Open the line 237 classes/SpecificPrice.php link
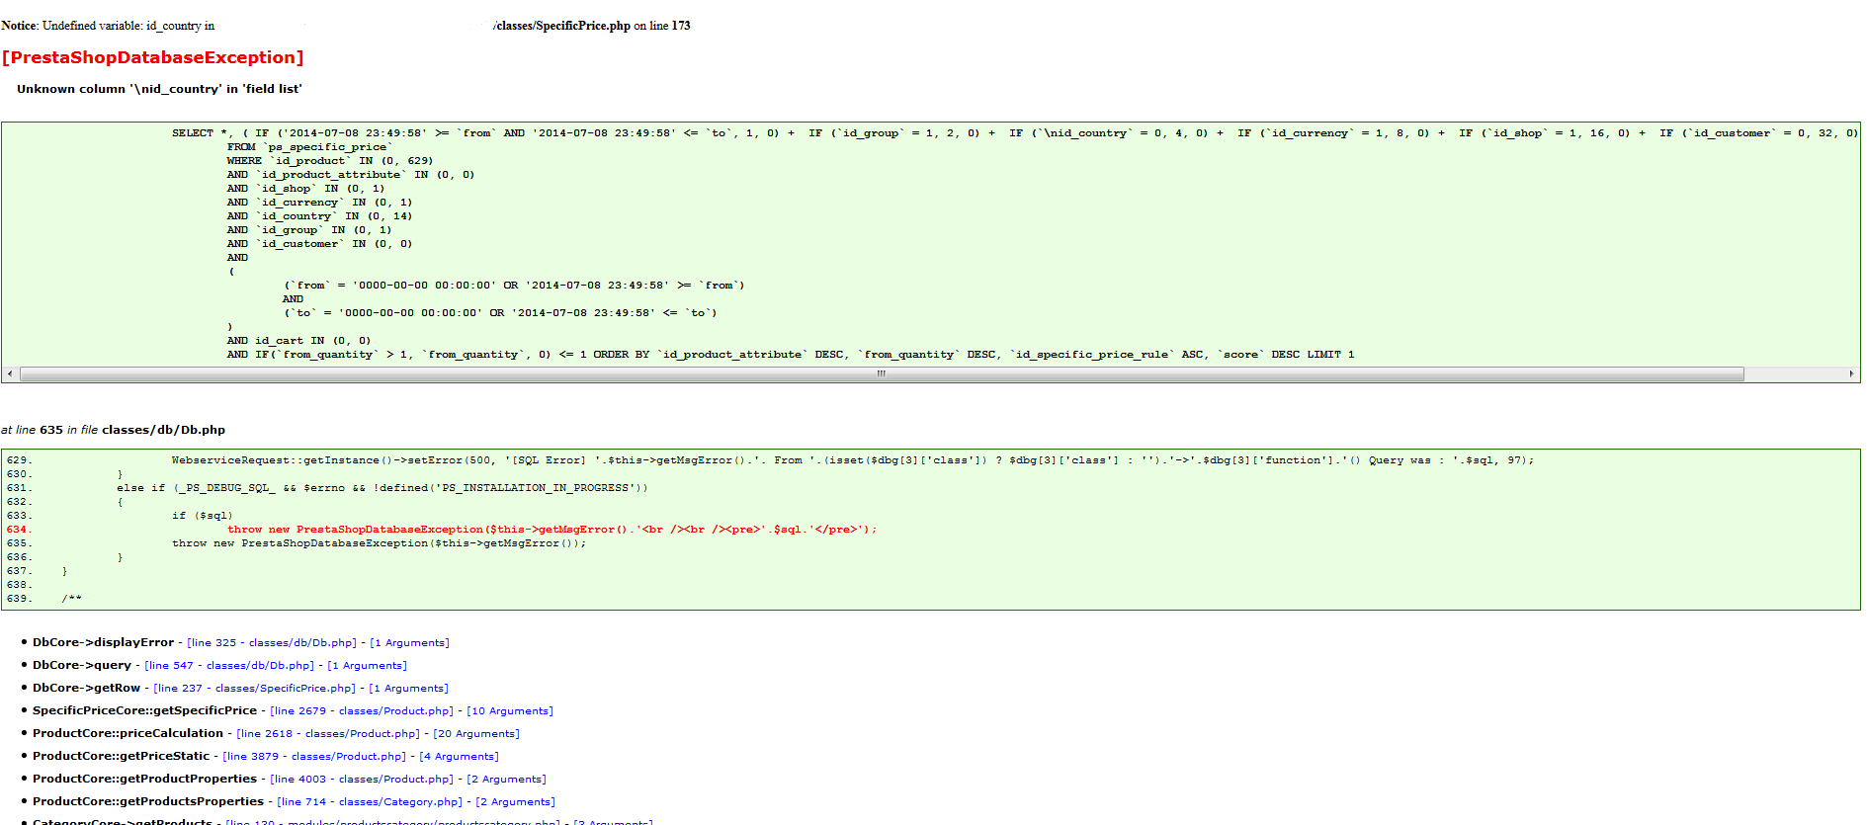Screen dimensions: 1867x825 254,688
